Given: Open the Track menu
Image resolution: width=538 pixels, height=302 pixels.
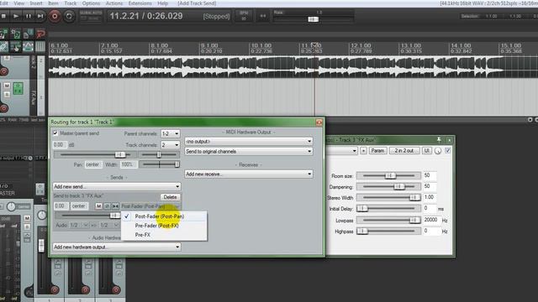Looking at the screenshot, I should (71, 3).
